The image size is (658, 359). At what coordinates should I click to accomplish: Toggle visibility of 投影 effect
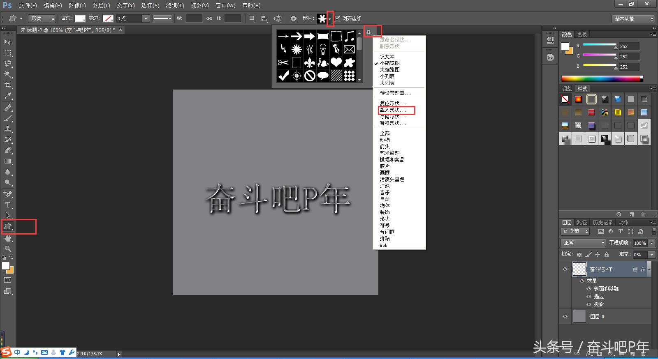click(x=589, y=304)
